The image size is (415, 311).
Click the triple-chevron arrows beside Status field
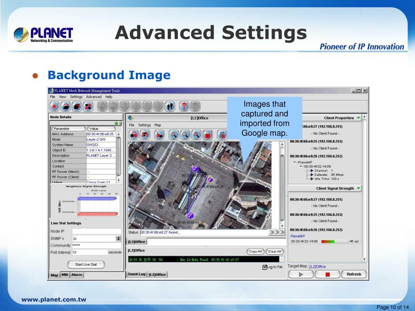pos(276,232)
